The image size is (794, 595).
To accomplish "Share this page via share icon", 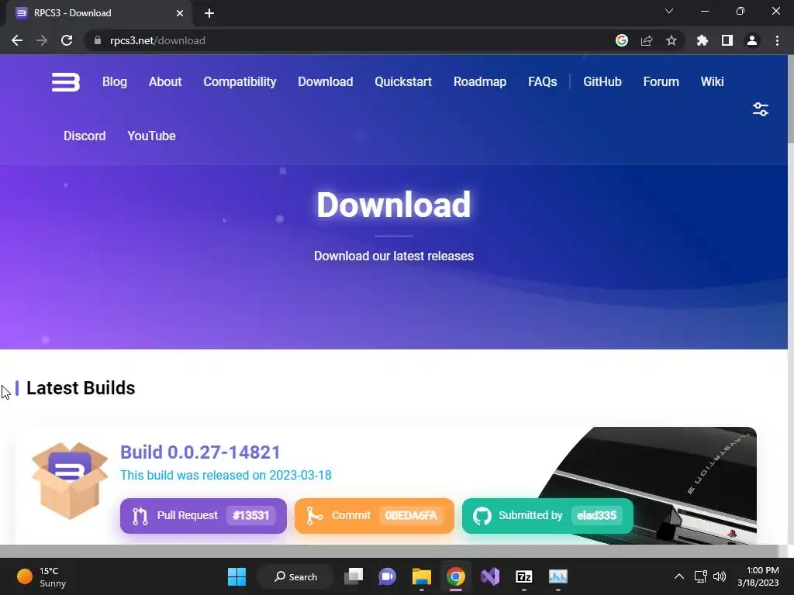I will (x=647, y=40).
